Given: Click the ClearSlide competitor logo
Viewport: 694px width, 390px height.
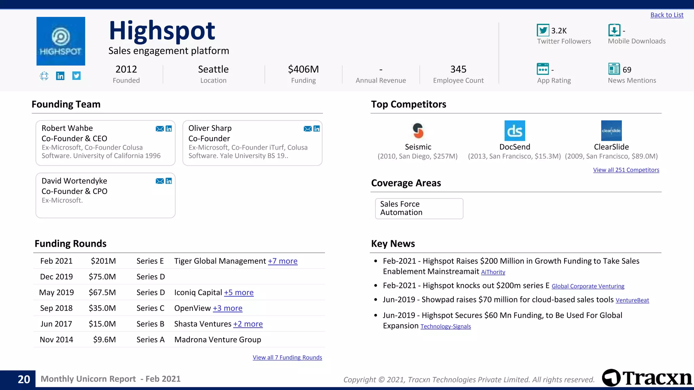Looking at the screenshot, I should [x=611, y=131].
